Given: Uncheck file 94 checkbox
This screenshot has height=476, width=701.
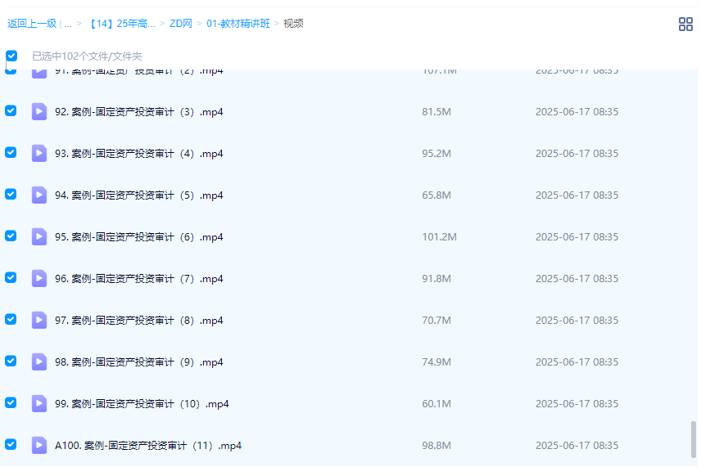Looking at the screenshot, I should point(11,194).
